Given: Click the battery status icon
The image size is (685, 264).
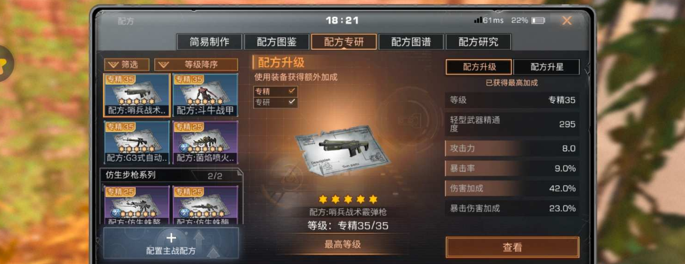Looking at the screenshot, I should click(x=538, y=20).
